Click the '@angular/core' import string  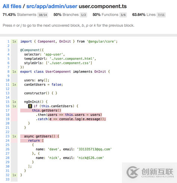point(101,41)
